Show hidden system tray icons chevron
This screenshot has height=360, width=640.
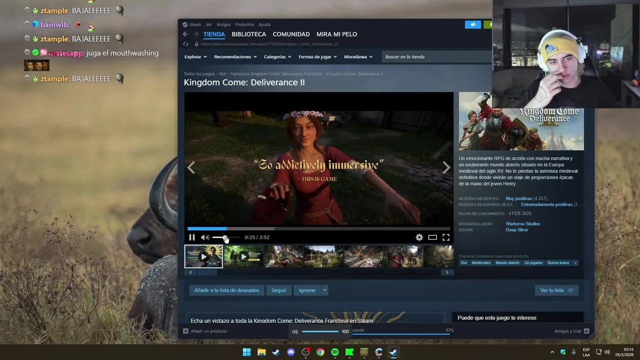[552, 352]
